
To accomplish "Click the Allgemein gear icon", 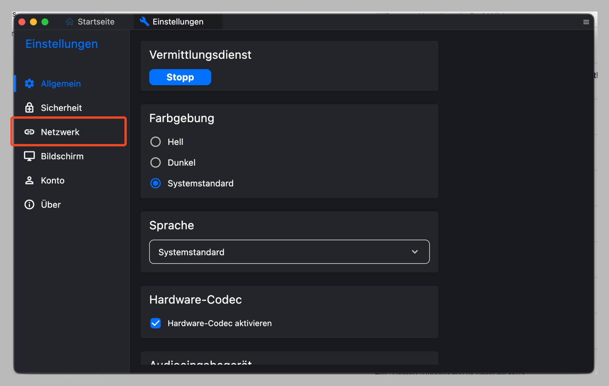I will point(29,84).
